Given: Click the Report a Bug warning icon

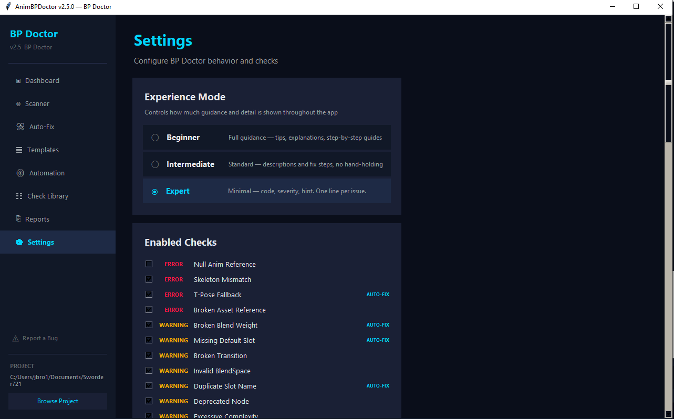Looking at the screenshot, I should [x=15, y=339].
